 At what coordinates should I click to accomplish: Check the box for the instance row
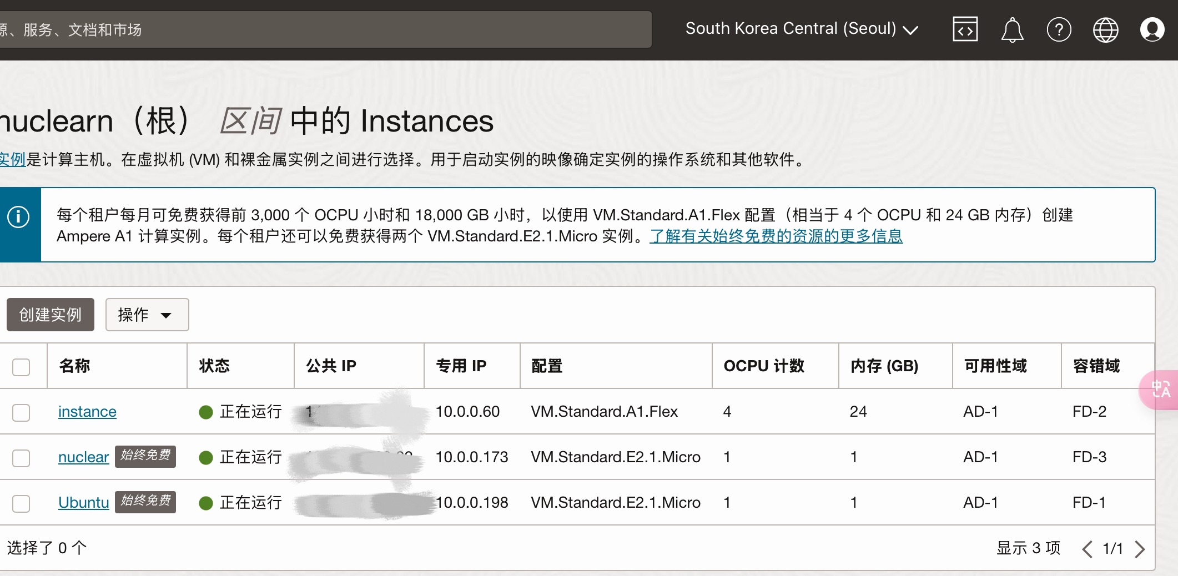(21, 412)
